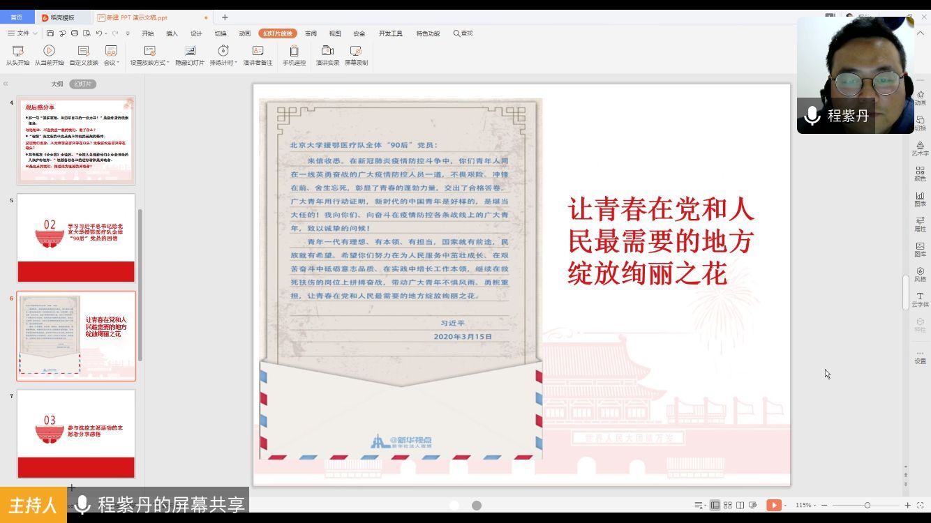Open 演讲者备注 speaker notes
The image size is (931, 523).
(258, 54)
